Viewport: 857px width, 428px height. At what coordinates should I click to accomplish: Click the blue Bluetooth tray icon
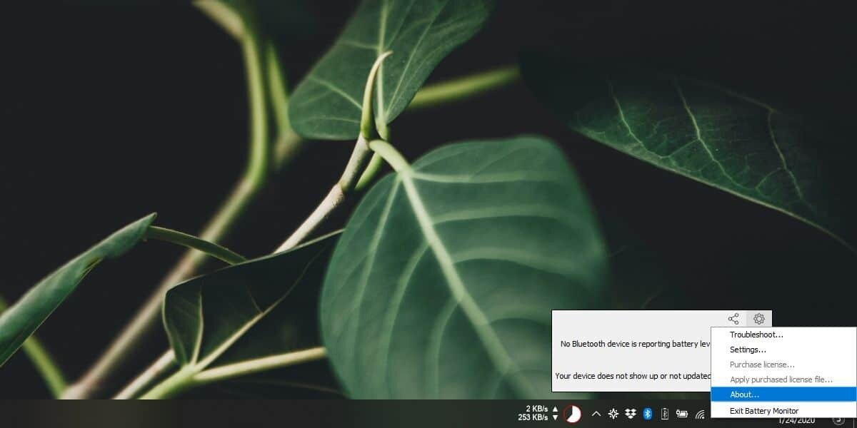(648, 414)
